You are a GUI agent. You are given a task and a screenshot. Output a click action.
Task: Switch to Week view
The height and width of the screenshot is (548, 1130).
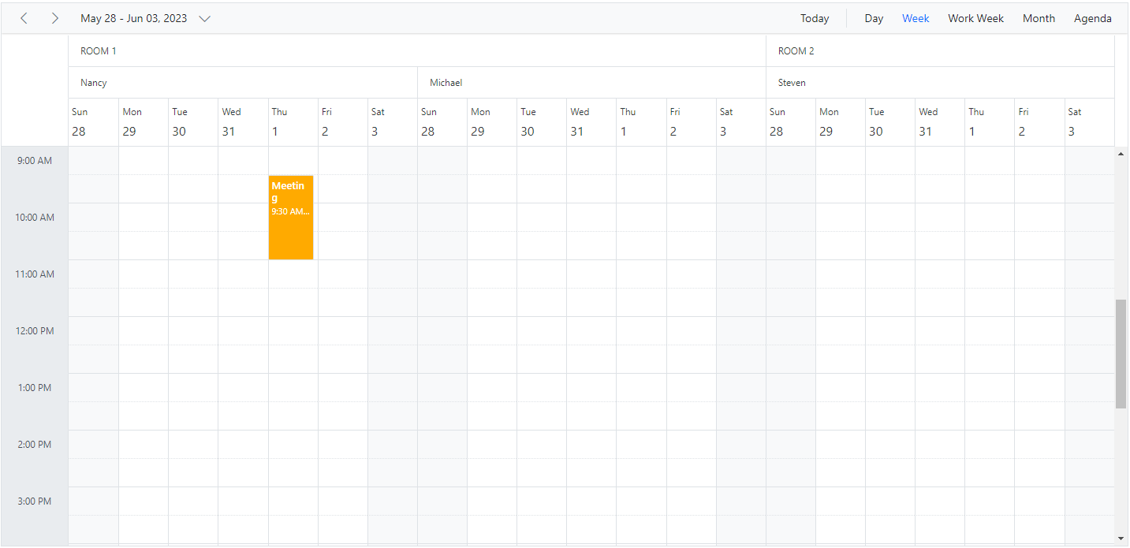tap(916, 18)
